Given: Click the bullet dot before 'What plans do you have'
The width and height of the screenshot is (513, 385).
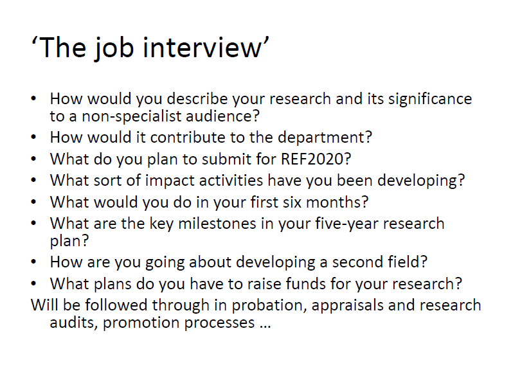Looking at the screenshot, I should click(33, 283).
